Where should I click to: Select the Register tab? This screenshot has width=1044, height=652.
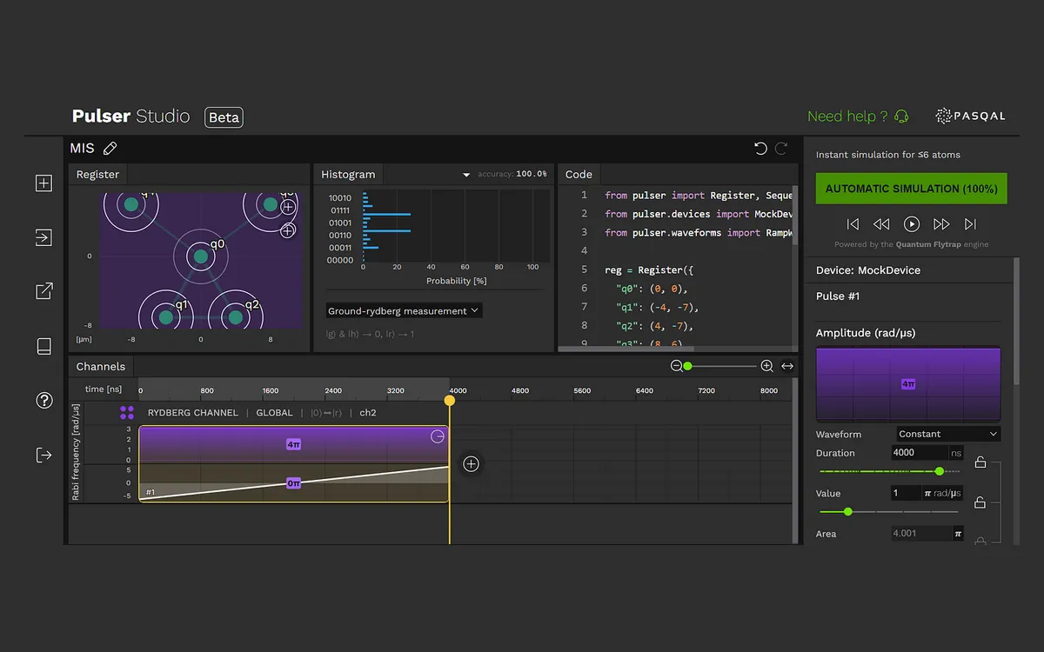(x=97, y=174)
